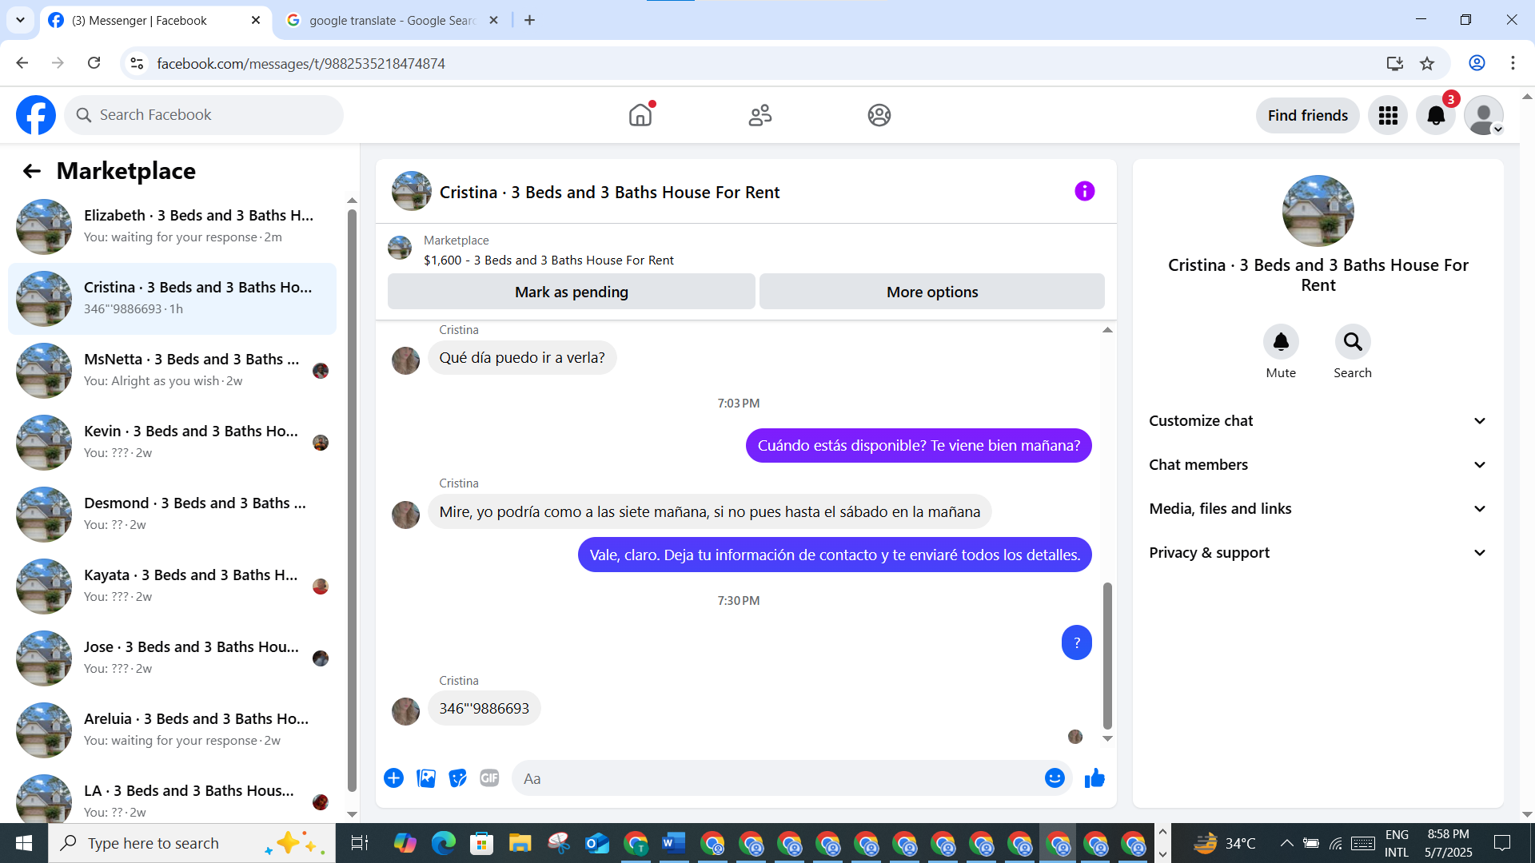This screenshot has width=1535, height=863.
Task: Send a thumbs-up like
Action: click(x=1094, y=778)
